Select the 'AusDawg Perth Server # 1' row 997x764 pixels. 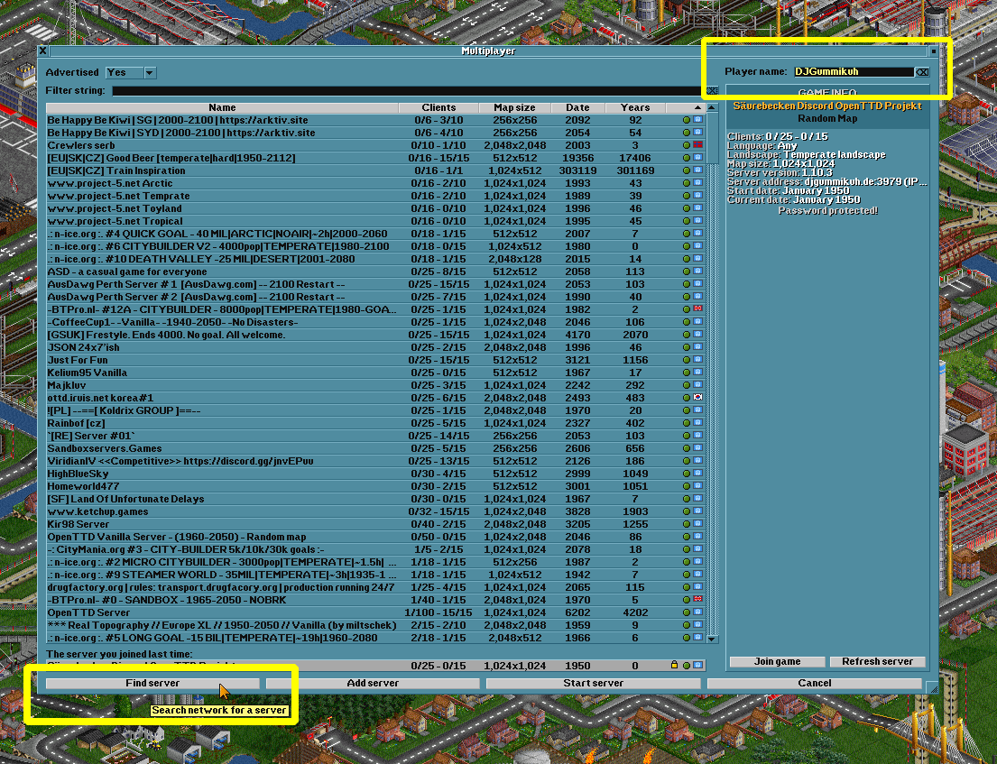tap(375, 284)
